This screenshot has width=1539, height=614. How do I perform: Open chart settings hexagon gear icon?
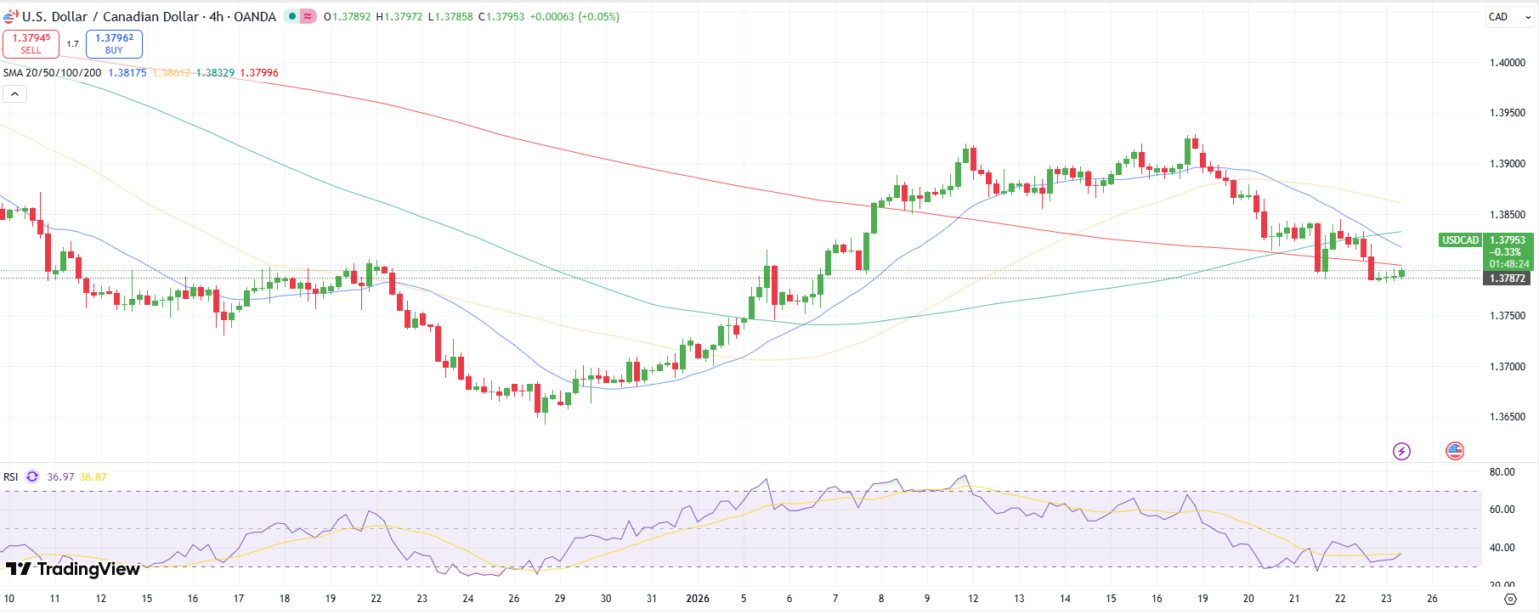coord(1509,599)
